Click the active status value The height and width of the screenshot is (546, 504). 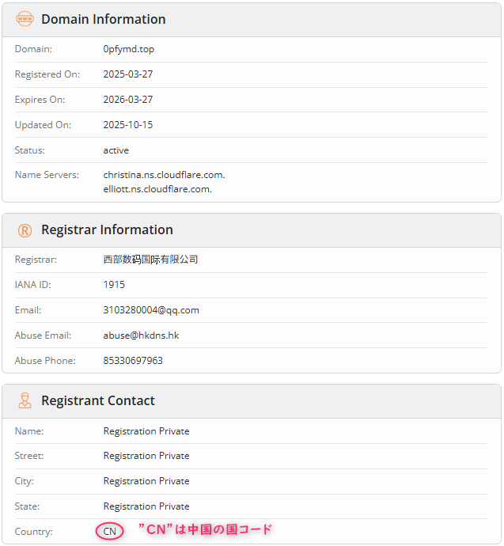pos(116,150)
